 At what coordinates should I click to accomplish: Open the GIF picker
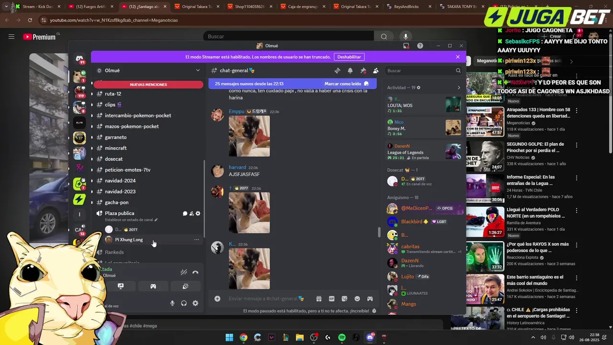[x=331, y=299]
